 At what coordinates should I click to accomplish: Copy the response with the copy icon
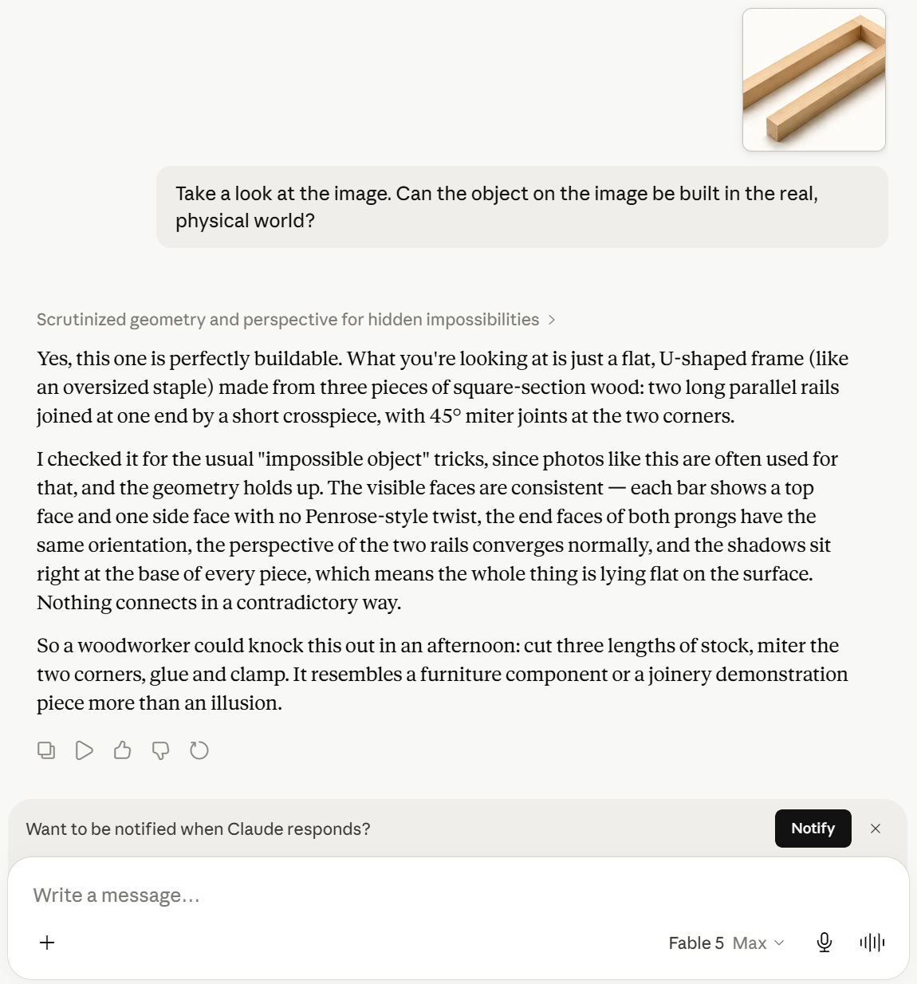point(46,750)
